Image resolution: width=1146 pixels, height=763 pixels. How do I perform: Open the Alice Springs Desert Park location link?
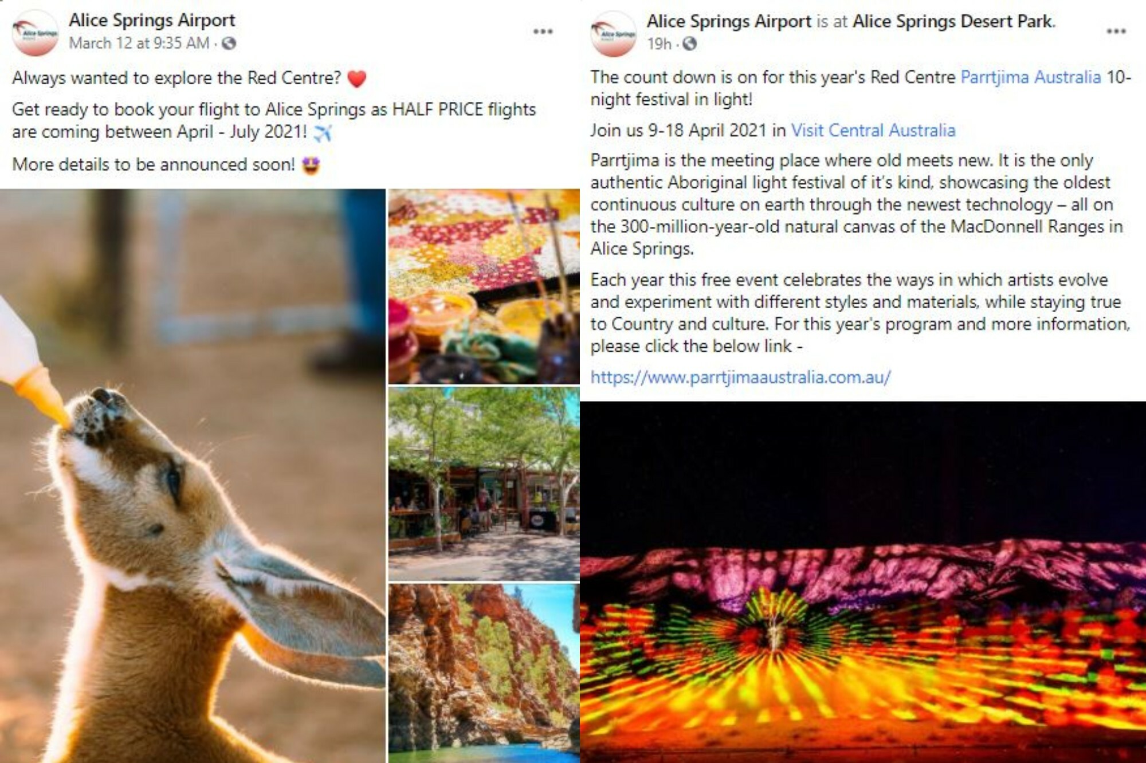(x=953, y=21)
